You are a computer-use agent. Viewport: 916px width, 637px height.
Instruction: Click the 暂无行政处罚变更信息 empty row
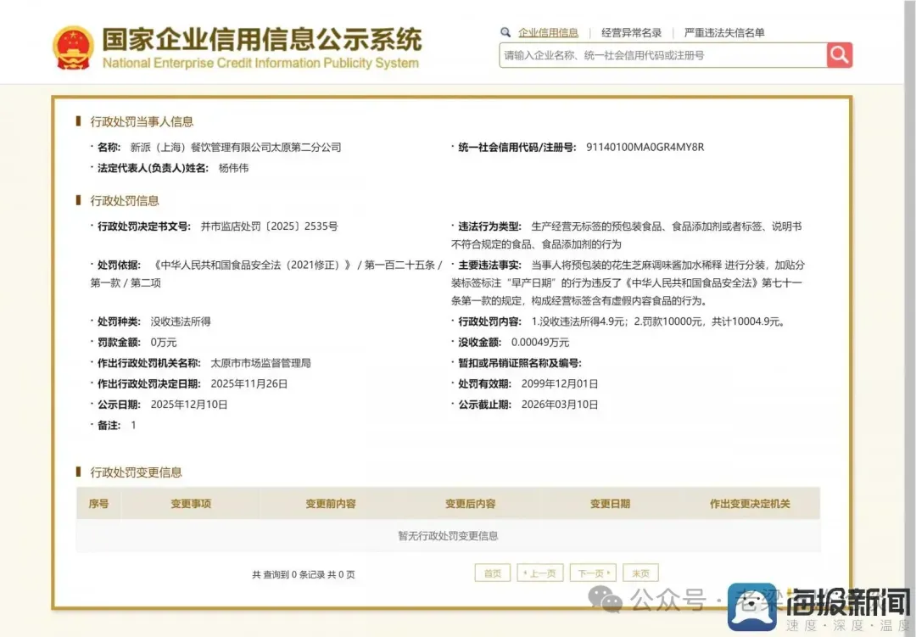point(448,535)
